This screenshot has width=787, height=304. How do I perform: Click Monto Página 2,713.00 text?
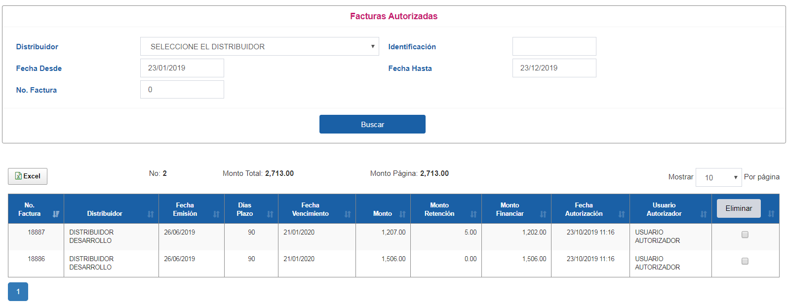pyautogui.click(x=409, y=173)
